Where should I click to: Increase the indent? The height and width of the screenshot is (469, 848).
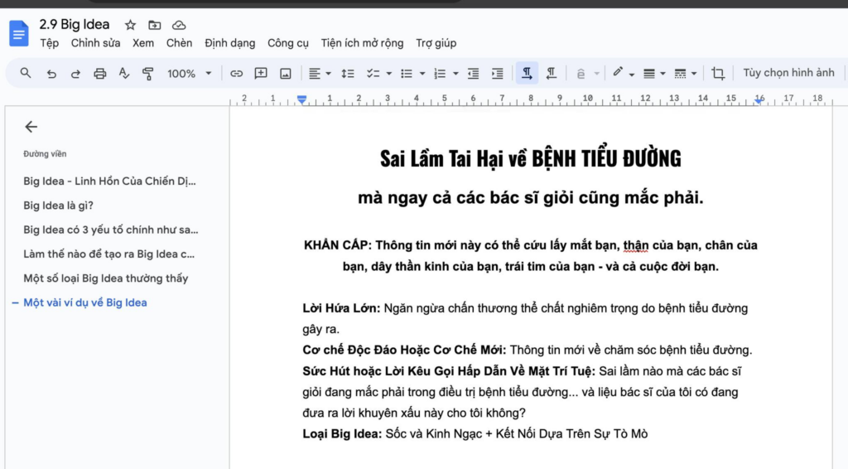498,74
